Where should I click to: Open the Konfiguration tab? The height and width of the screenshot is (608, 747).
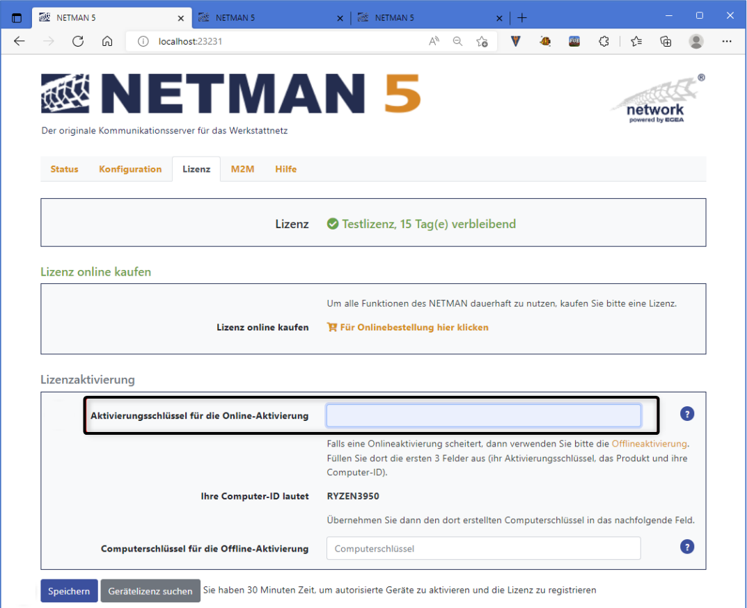(x=130, y=169)
